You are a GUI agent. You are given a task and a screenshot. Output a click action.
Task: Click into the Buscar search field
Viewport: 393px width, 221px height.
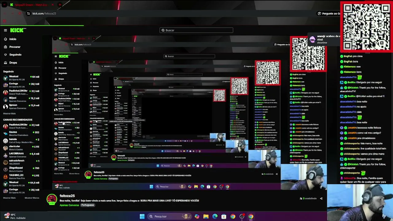(x=196, y=30)
